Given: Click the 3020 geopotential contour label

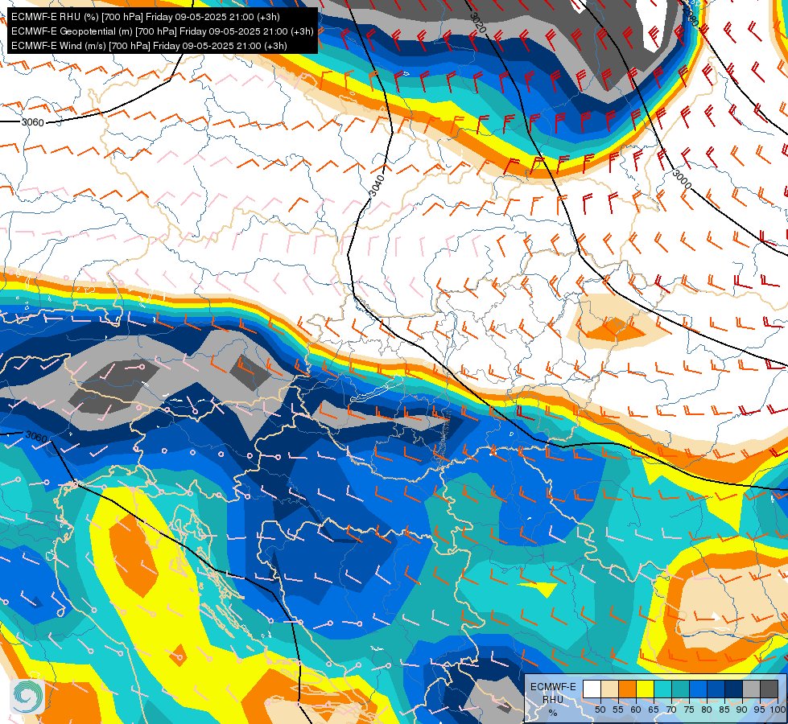Looking at the screenshot, I should 478,23.
